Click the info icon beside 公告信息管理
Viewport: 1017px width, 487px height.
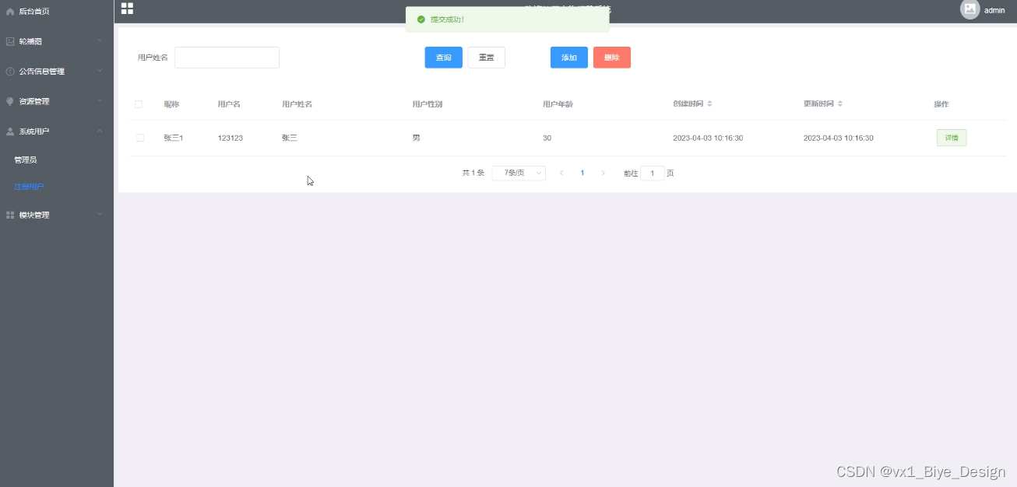(10, 72)
